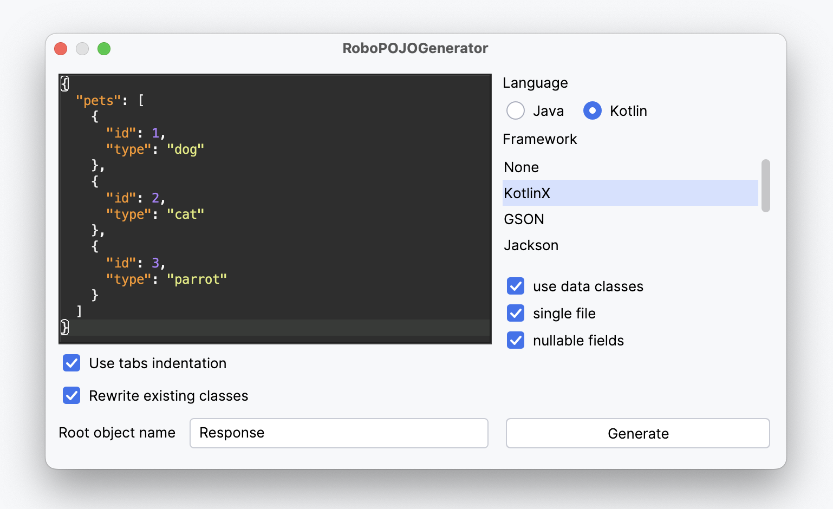This screenshot has height=509, width=833.
Task: Toggle the use data classes checkbox
Action: pyautogui.click(x=516, y=286)
